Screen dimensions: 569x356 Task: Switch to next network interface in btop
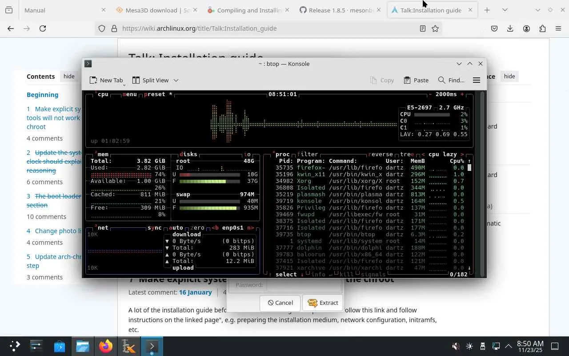pyautogui.click(x=251, y=228)
